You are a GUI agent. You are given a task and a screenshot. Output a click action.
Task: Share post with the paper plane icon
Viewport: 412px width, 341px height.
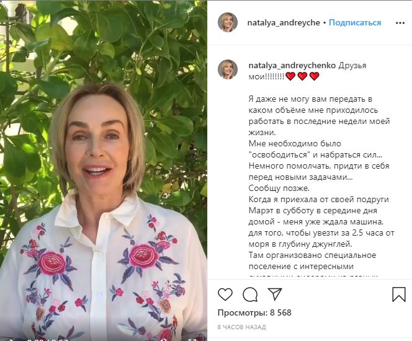point(275,294)
